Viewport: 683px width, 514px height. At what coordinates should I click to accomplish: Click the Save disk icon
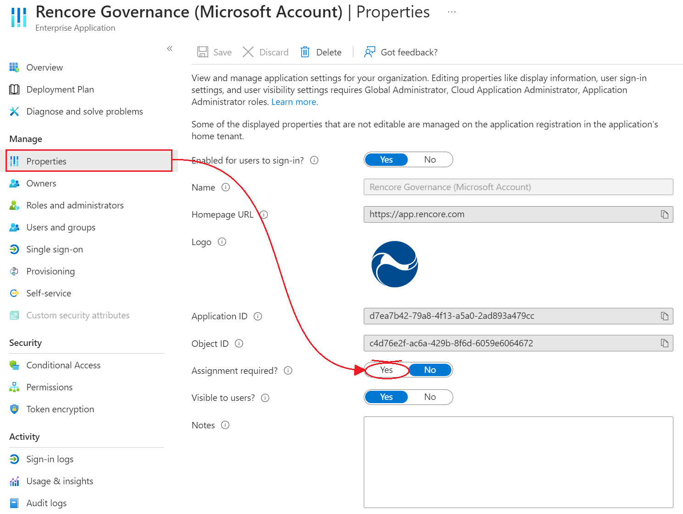coord(203,52)
